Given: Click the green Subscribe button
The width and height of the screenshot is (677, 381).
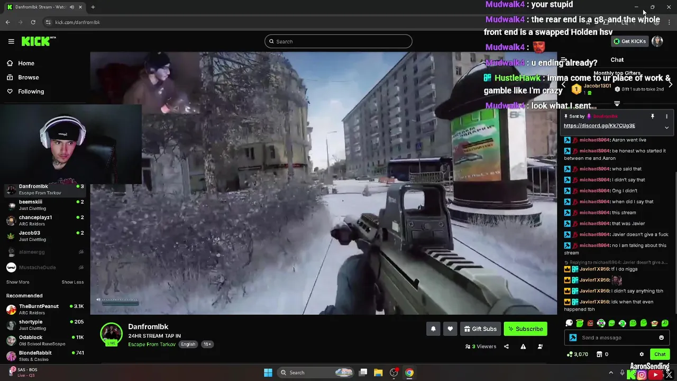Looking at the screenshot, I should coord(526,329).
